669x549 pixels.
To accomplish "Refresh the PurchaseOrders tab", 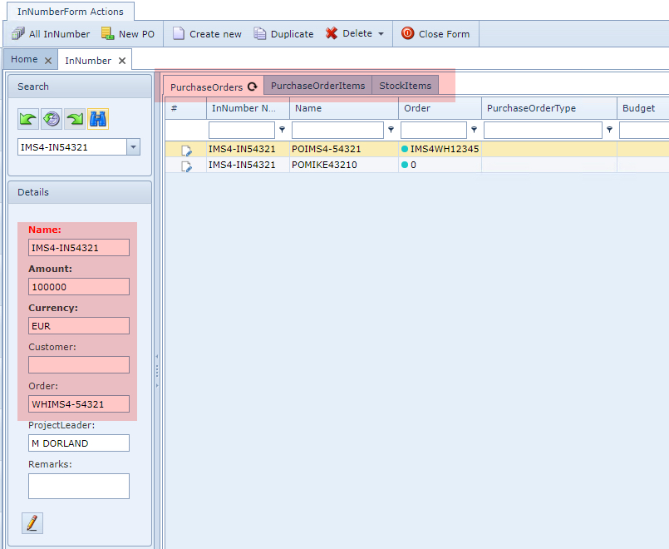I will [252, 87].
